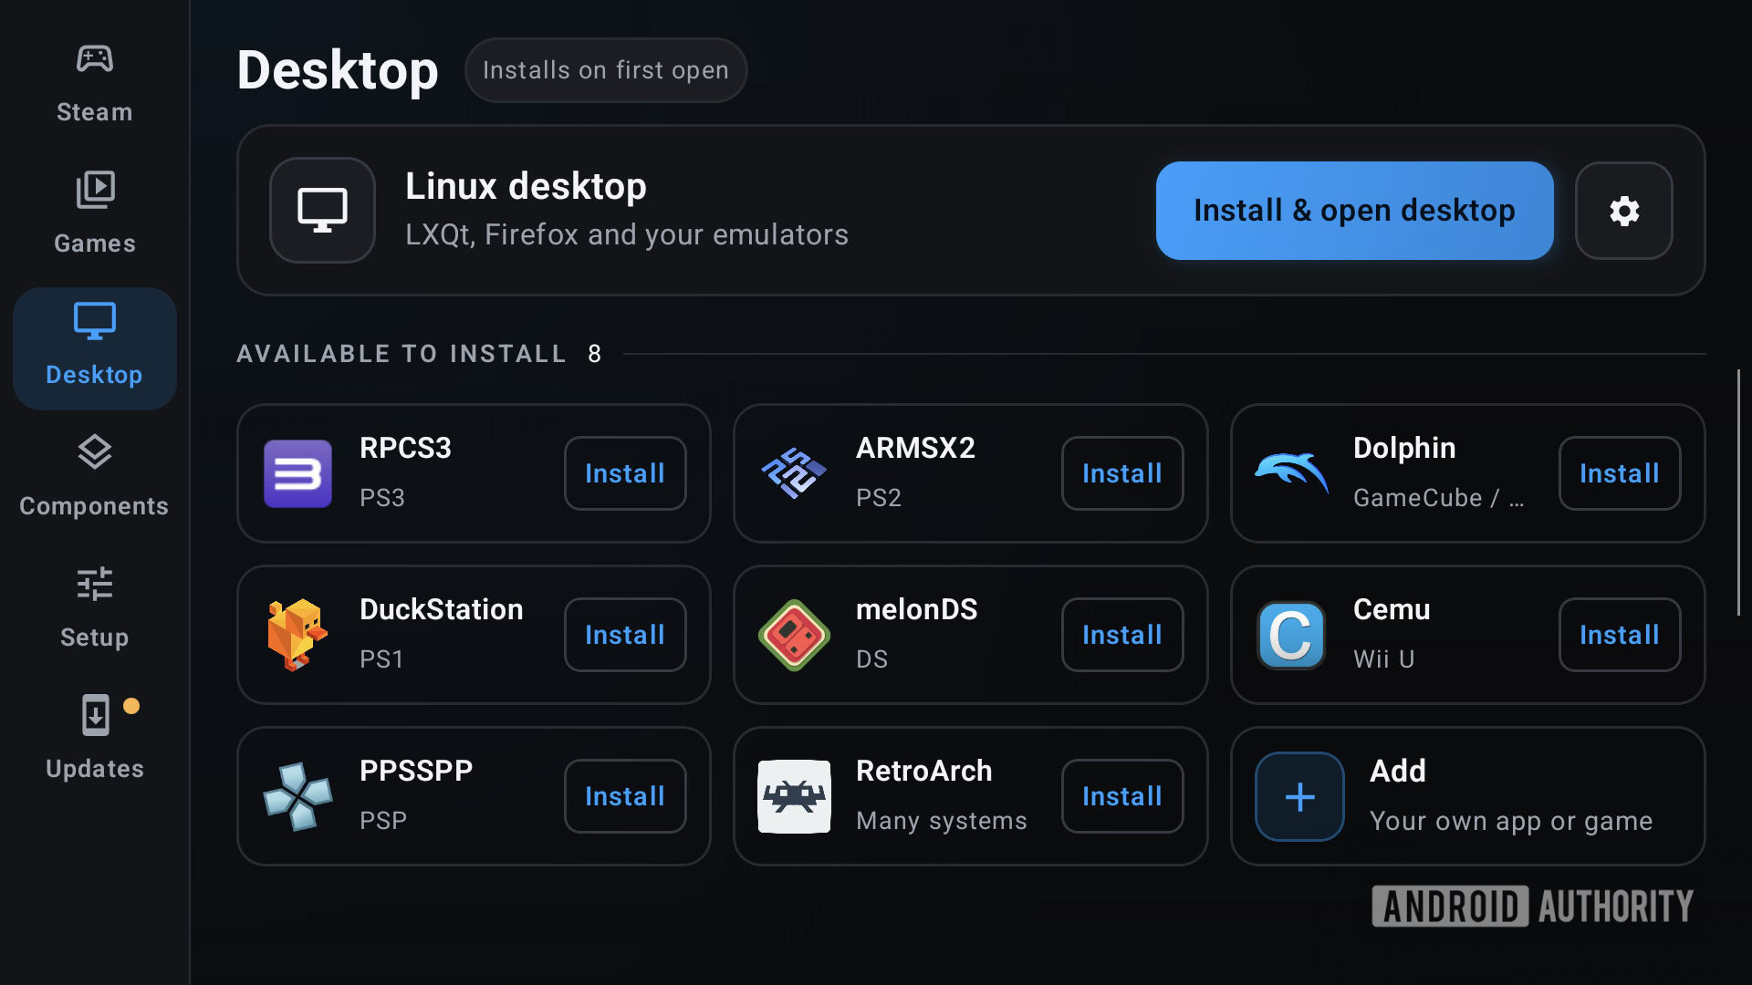Click the ARMSX2 PS2 logo icon
Screen dimensions: 1752x985
[x=794, y=473]
